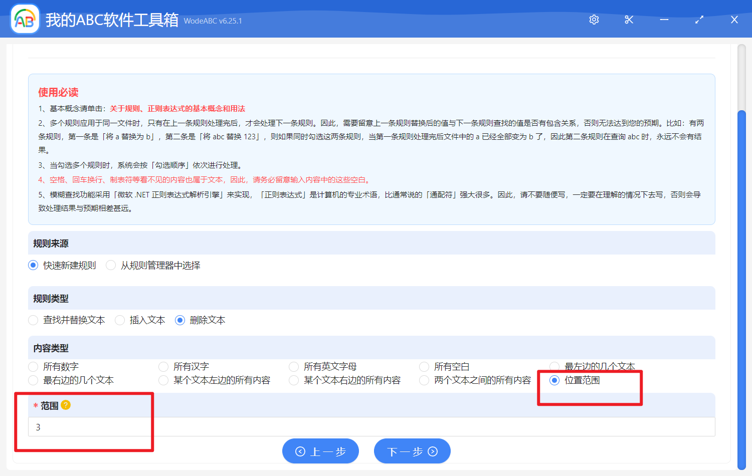The height and width of the screenshot is (476, 752).
Task: Select 位置范围 content type
Action: coord(554,380)
